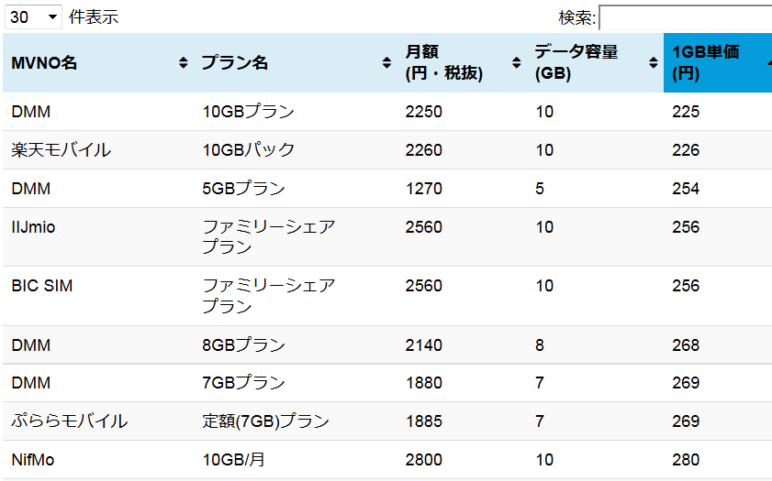Sort by MVNO名 using its sort arrows

[x=184, y=63]
